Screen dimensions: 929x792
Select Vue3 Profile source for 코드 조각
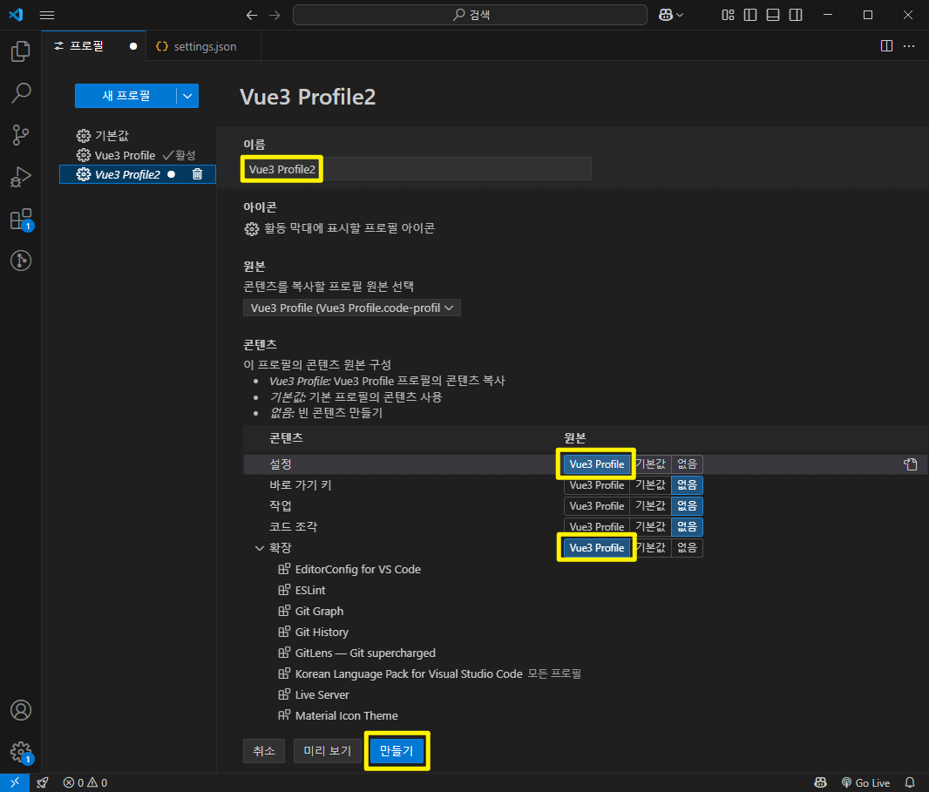click(597, 526)
